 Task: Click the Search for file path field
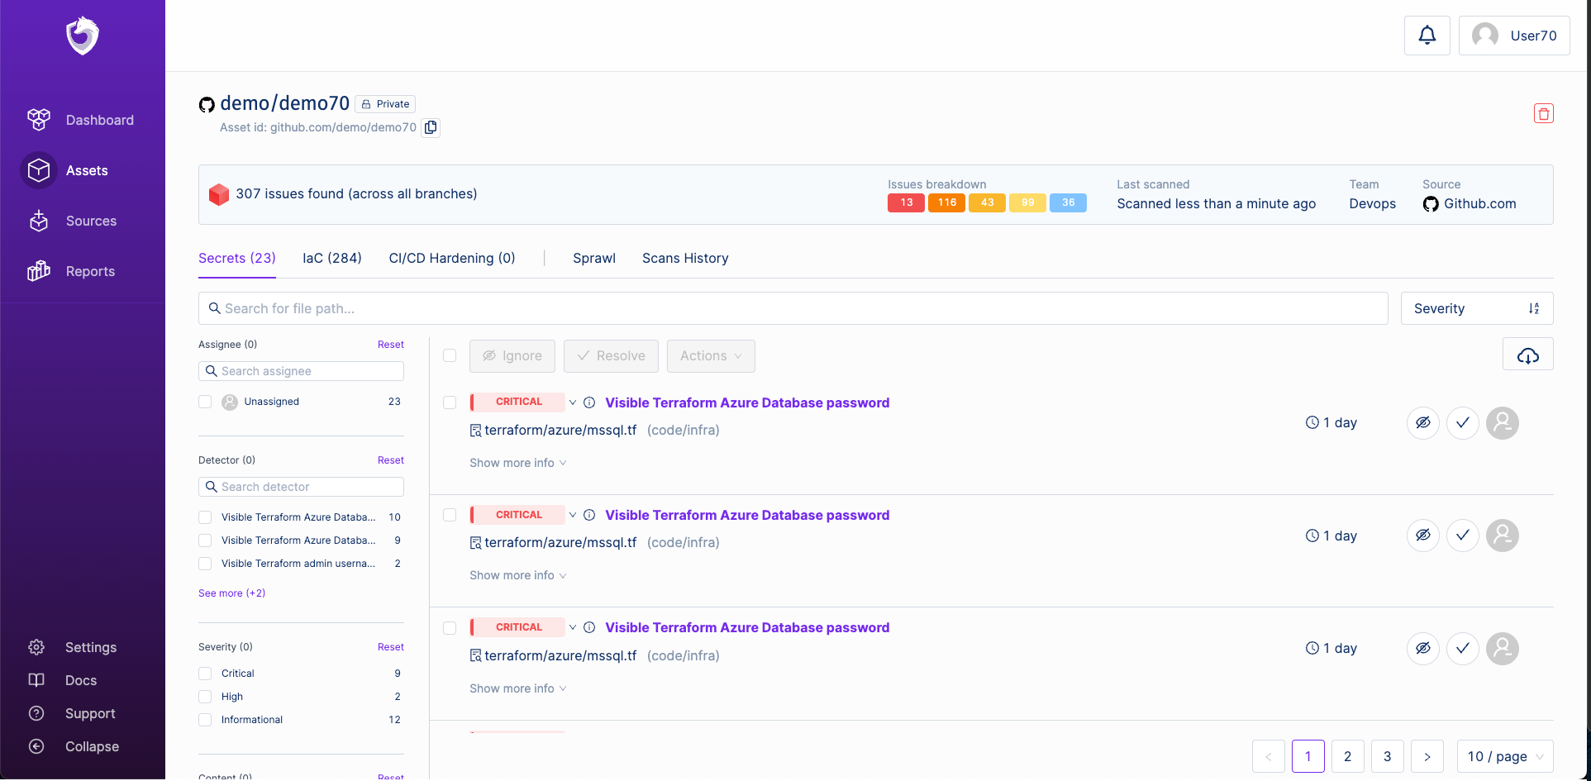click(x=793, y=308)
